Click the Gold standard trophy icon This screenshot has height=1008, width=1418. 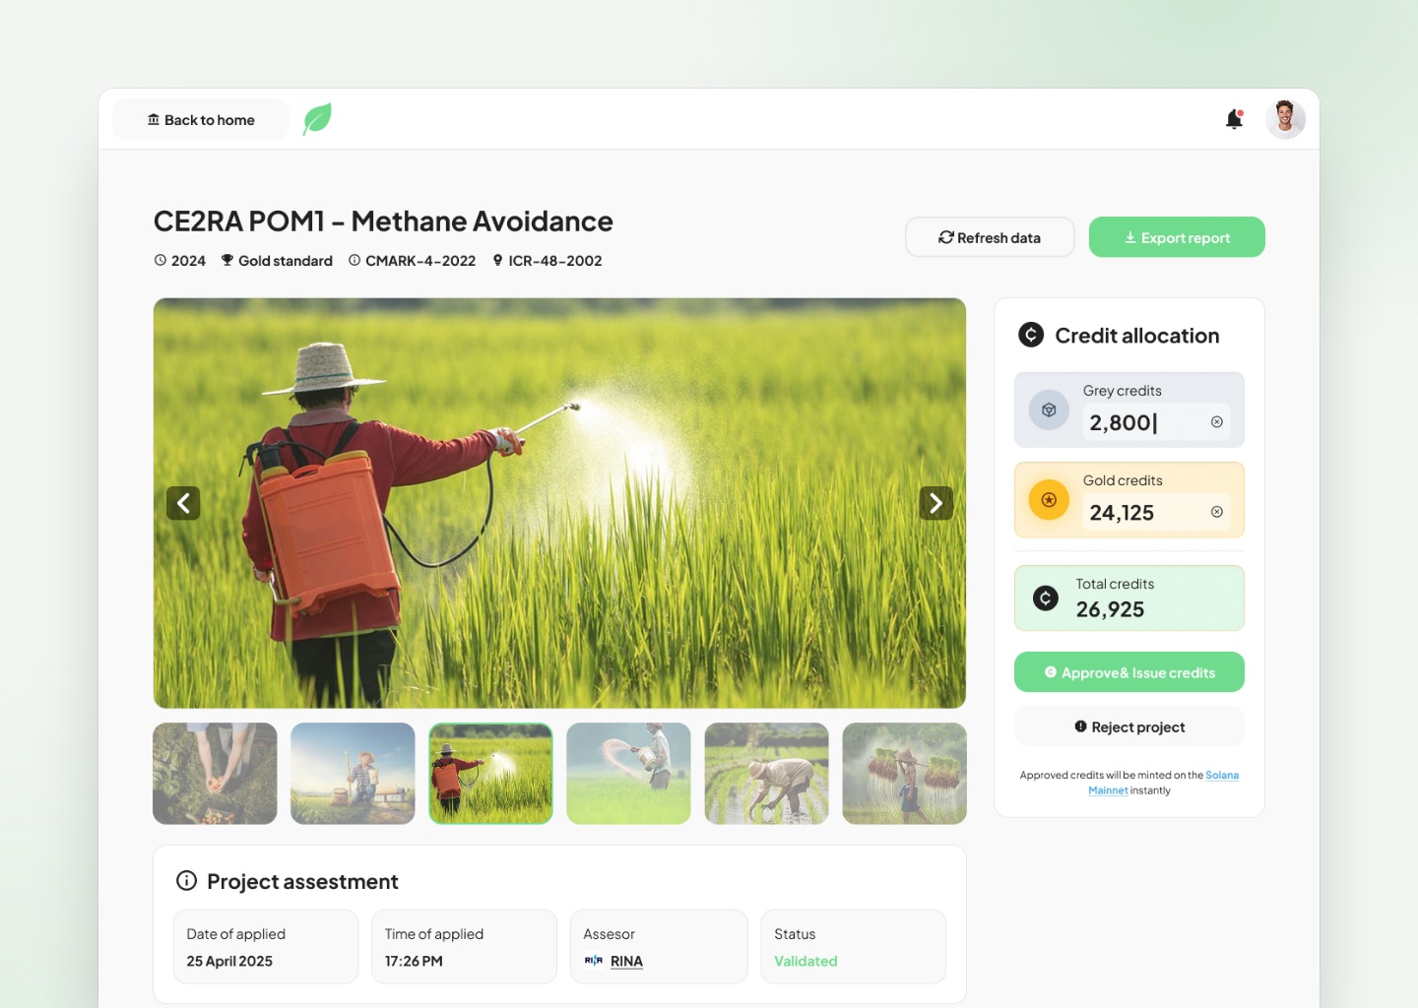point(227,261)
